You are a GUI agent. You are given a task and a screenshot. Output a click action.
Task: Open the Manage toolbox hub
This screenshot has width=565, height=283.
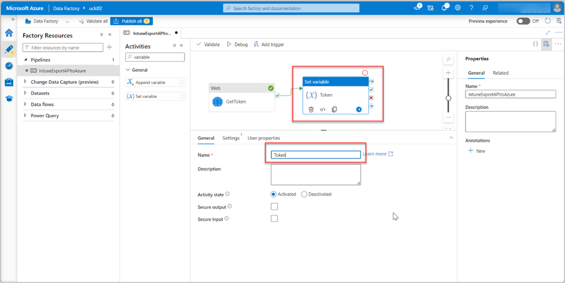(x=8, y=82)
